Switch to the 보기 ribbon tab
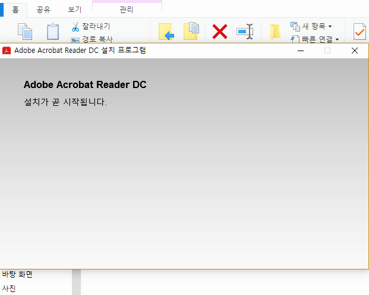The width and height of the screenshot is (369, 295). (75, 10)
